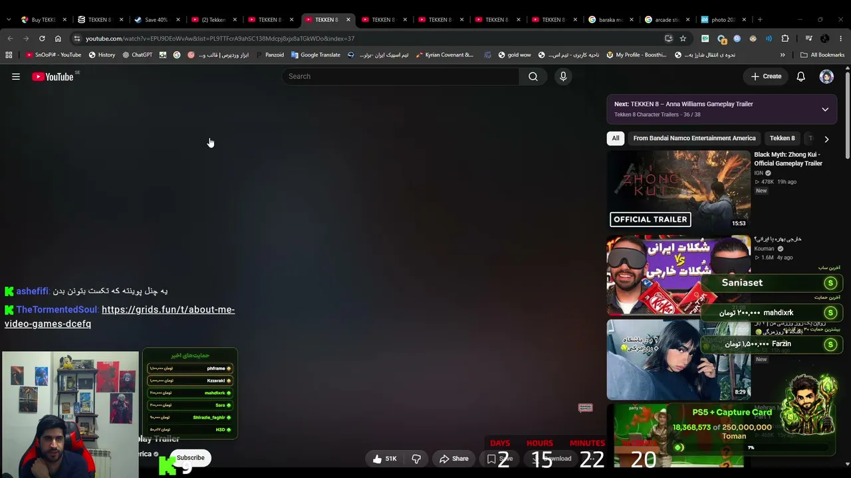View site information icon in address bar
This screenshot has width=851, height=478.
click(76, 39)
